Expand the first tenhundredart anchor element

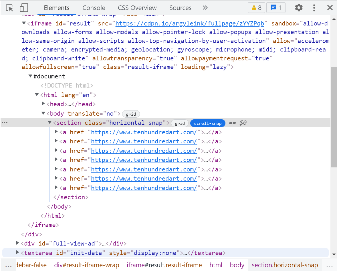56,132
